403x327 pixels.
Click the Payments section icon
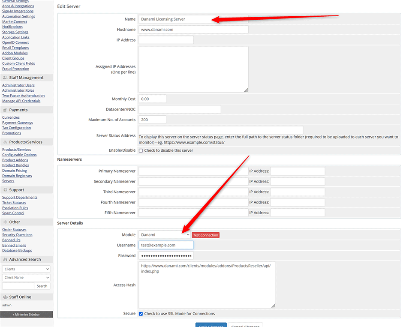coord(5,110)
